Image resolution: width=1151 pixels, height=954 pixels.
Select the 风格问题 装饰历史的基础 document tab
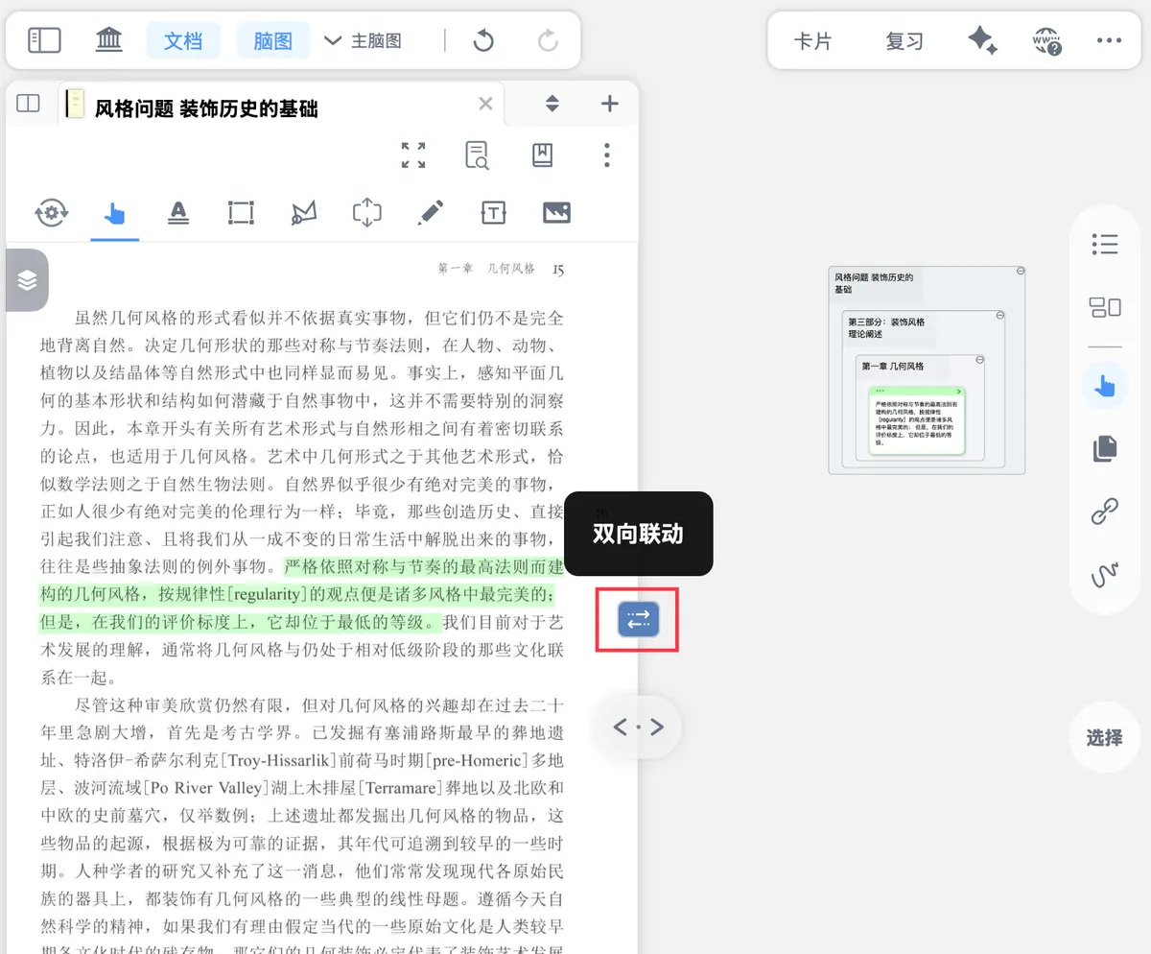[x=206, y=108]
